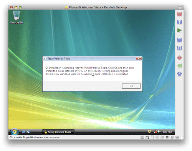Click Switch between windows quick launch icon

coord(28,132)
